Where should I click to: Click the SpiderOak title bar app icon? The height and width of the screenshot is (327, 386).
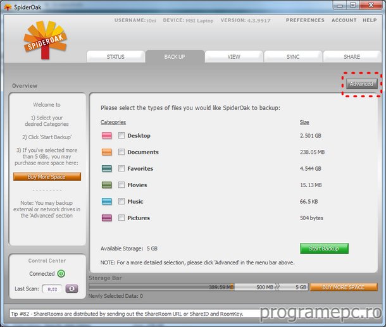[x=8, y=7]
